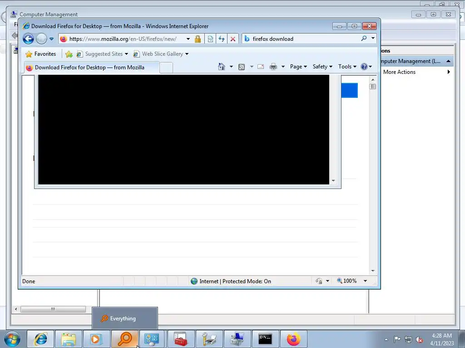This screenshot has height=348, width=465.
Task: Stop loading with the red X icon
Action: pos(233,39)
